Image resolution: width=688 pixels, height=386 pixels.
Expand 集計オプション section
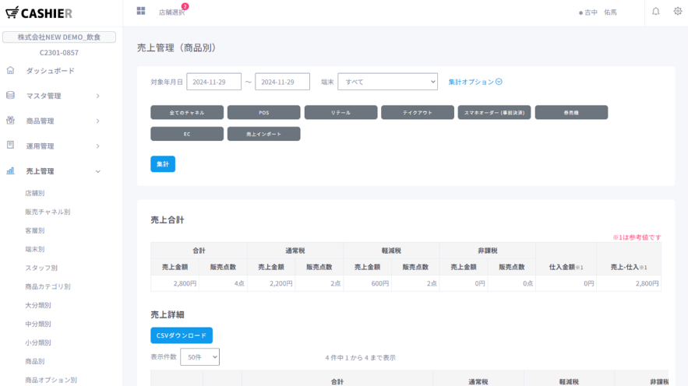pos(475,82)
